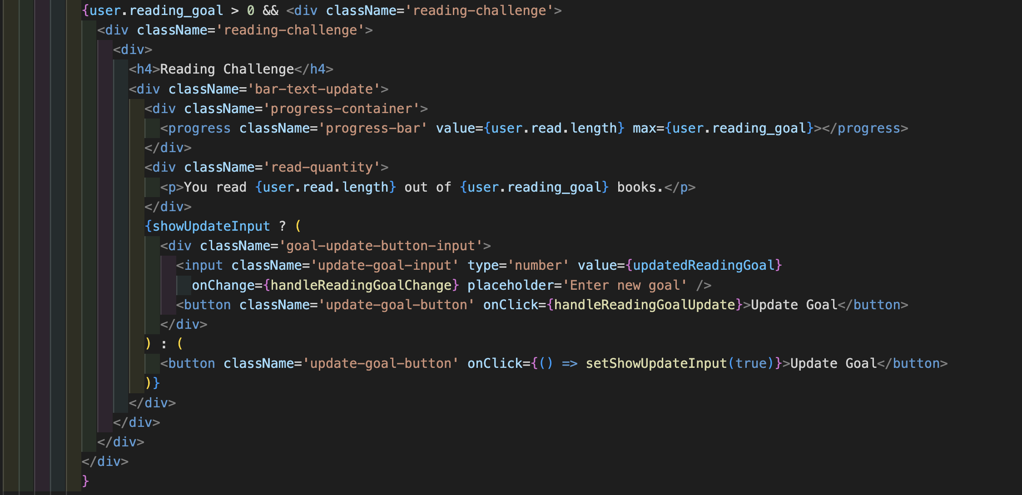This screenshot has width=1022, height=495.
Task: Click the 'reading-challenge' className string
Action: click(x=291, y=30)
